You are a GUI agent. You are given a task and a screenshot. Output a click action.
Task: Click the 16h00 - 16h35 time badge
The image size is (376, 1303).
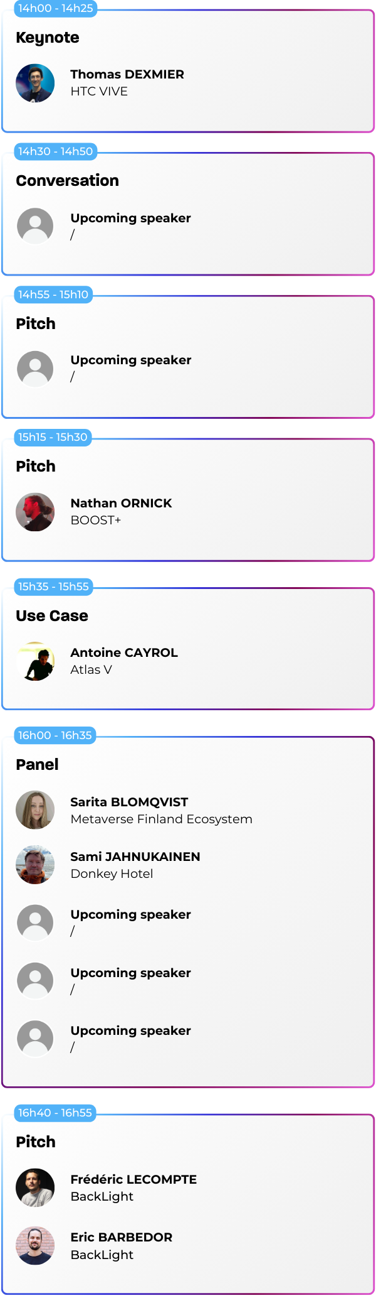(x=55, y=735)
